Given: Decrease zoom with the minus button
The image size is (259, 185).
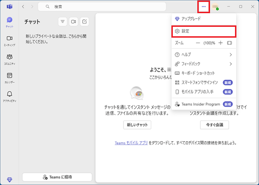Looking at the screenshot, I should click(198, 43).
